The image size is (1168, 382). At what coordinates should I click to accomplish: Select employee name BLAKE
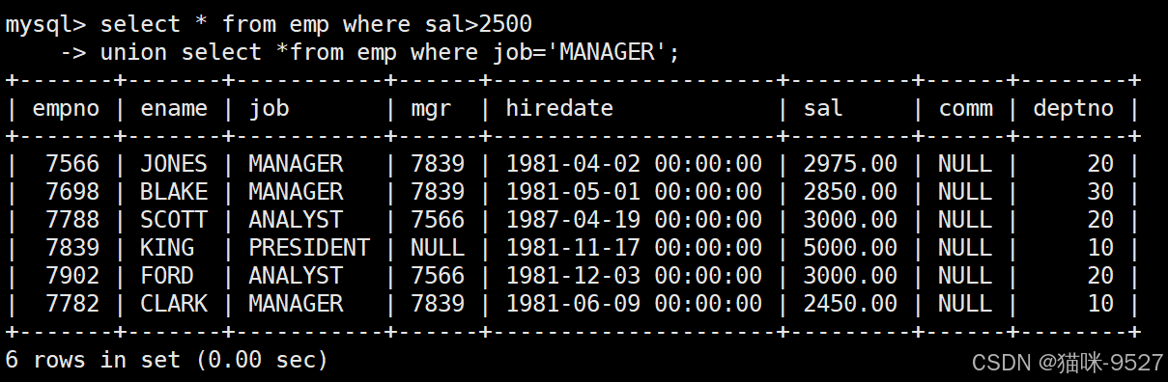174,192
